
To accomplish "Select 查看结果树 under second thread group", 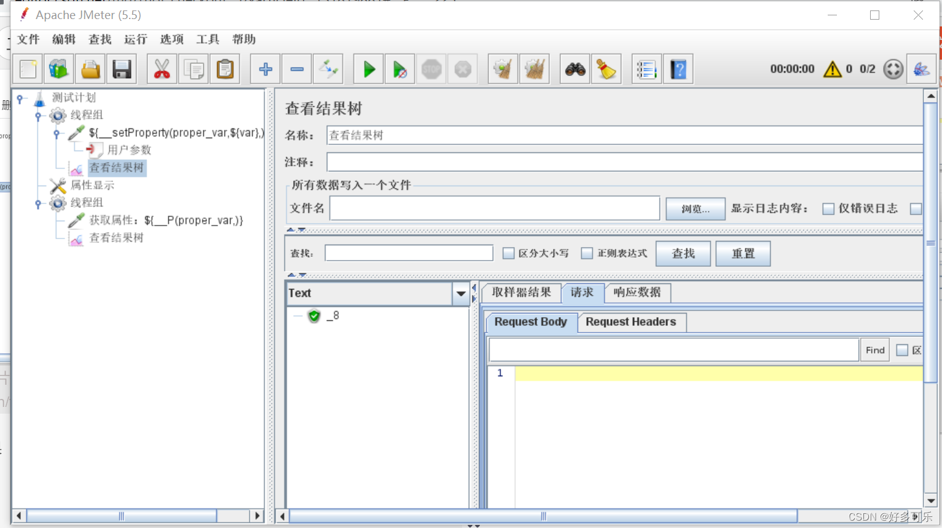I will (116, 238).
